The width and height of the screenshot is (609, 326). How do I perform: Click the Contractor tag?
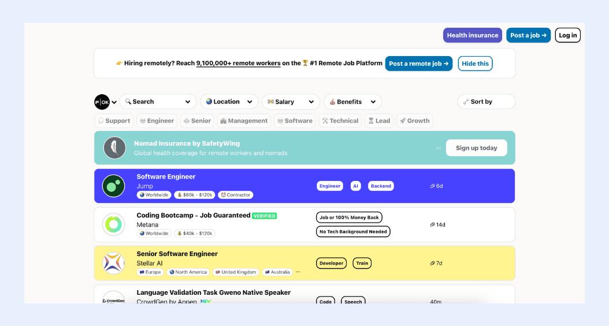click(x=236, y=195)
